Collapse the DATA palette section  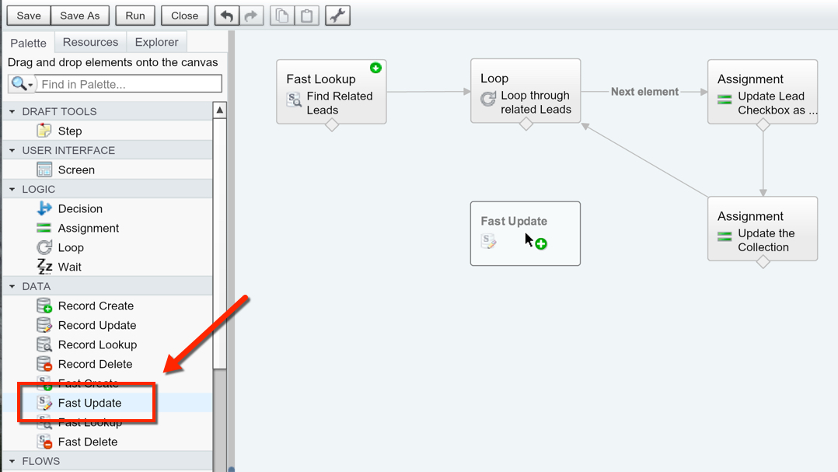coord(12,287)
